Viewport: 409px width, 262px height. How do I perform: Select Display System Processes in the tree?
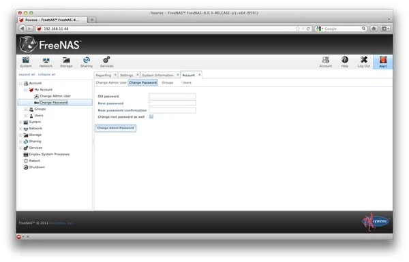click(x=49, y=154)
